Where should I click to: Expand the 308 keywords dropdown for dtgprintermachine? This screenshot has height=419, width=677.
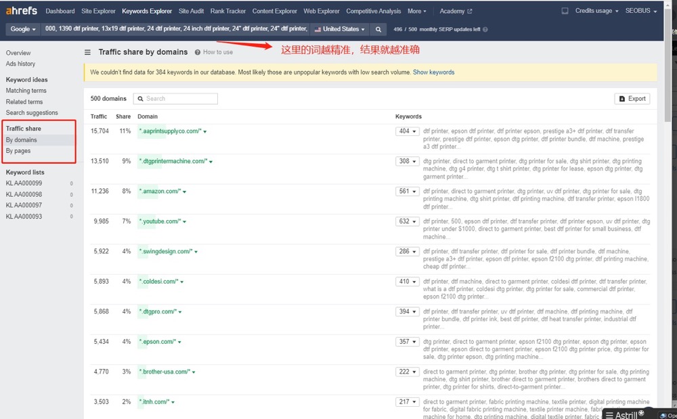[407, 161]
